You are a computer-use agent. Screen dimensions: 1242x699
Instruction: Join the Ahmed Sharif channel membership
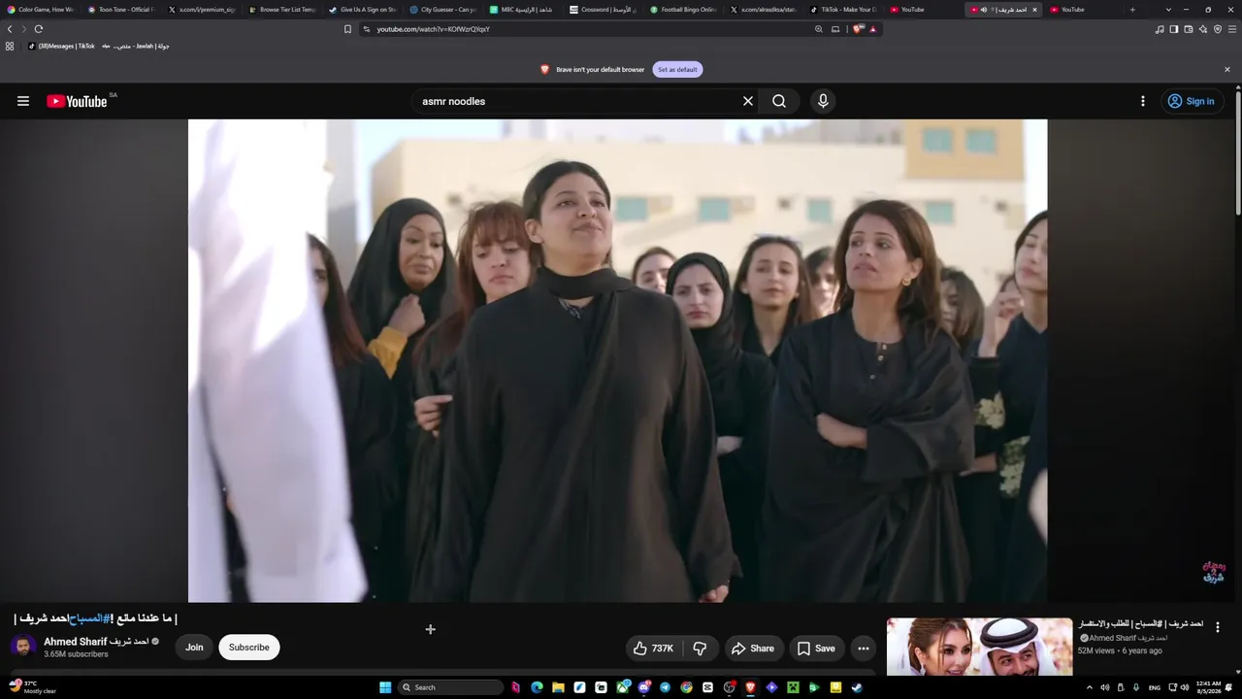194,648
